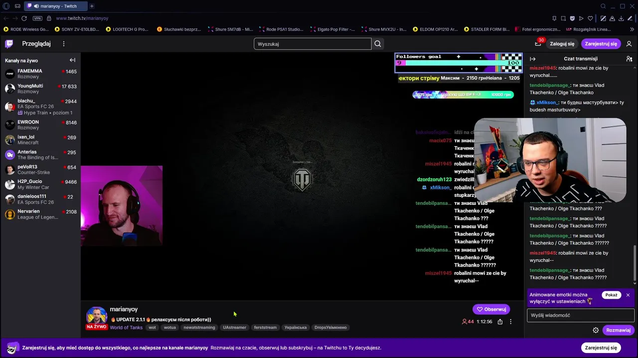The image size is (638, 358).
Task: Click Zarejestruj się in the bottom banner
Action: (x=601, y=348)
